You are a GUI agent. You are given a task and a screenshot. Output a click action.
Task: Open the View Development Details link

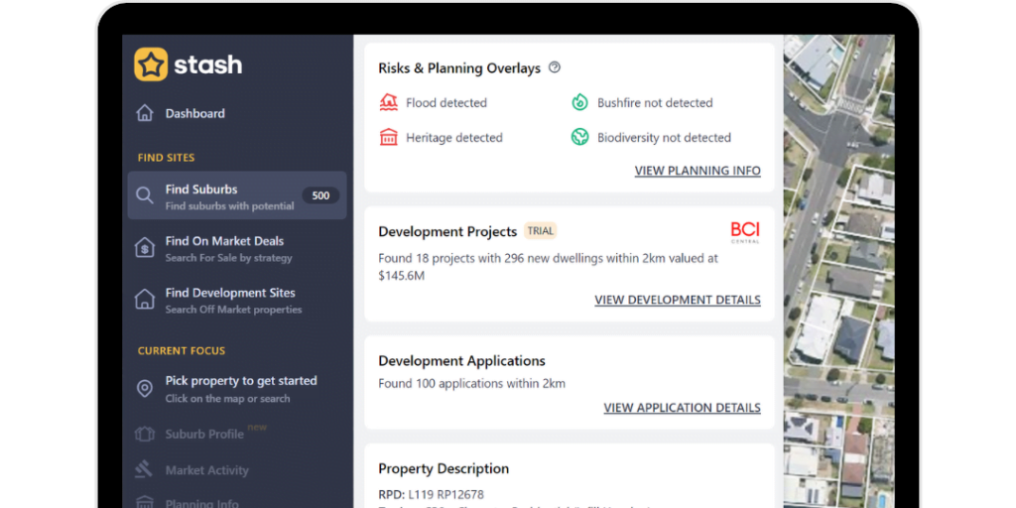click(678, 300)
